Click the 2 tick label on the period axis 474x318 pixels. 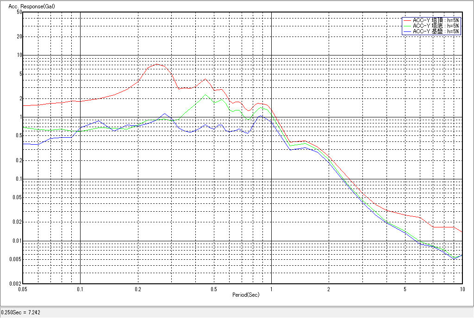[x=328, y=289]
